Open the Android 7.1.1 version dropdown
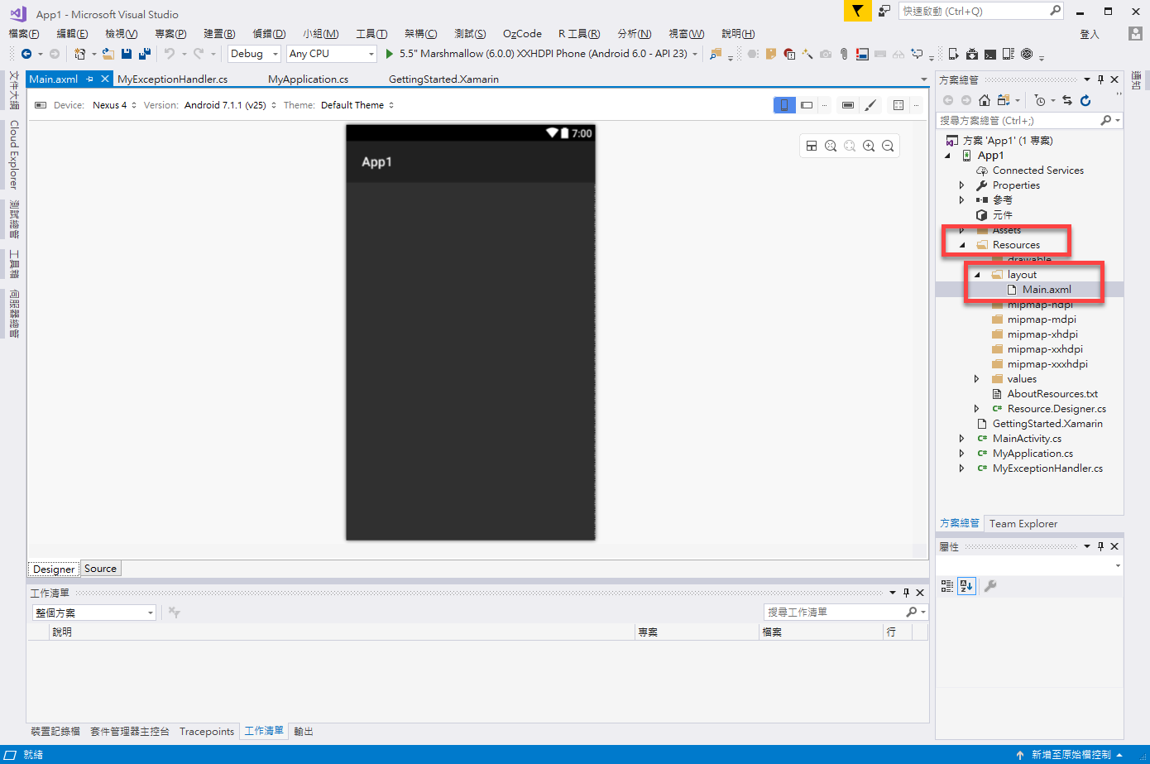The image size is (1150, 764). [x=230, y=105]
